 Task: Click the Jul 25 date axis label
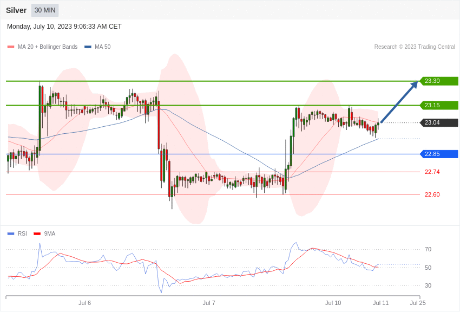(418, 303)
